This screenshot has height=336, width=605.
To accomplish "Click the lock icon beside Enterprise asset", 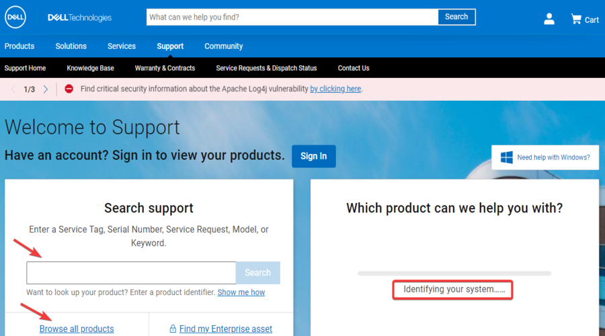I will point(173,329).
